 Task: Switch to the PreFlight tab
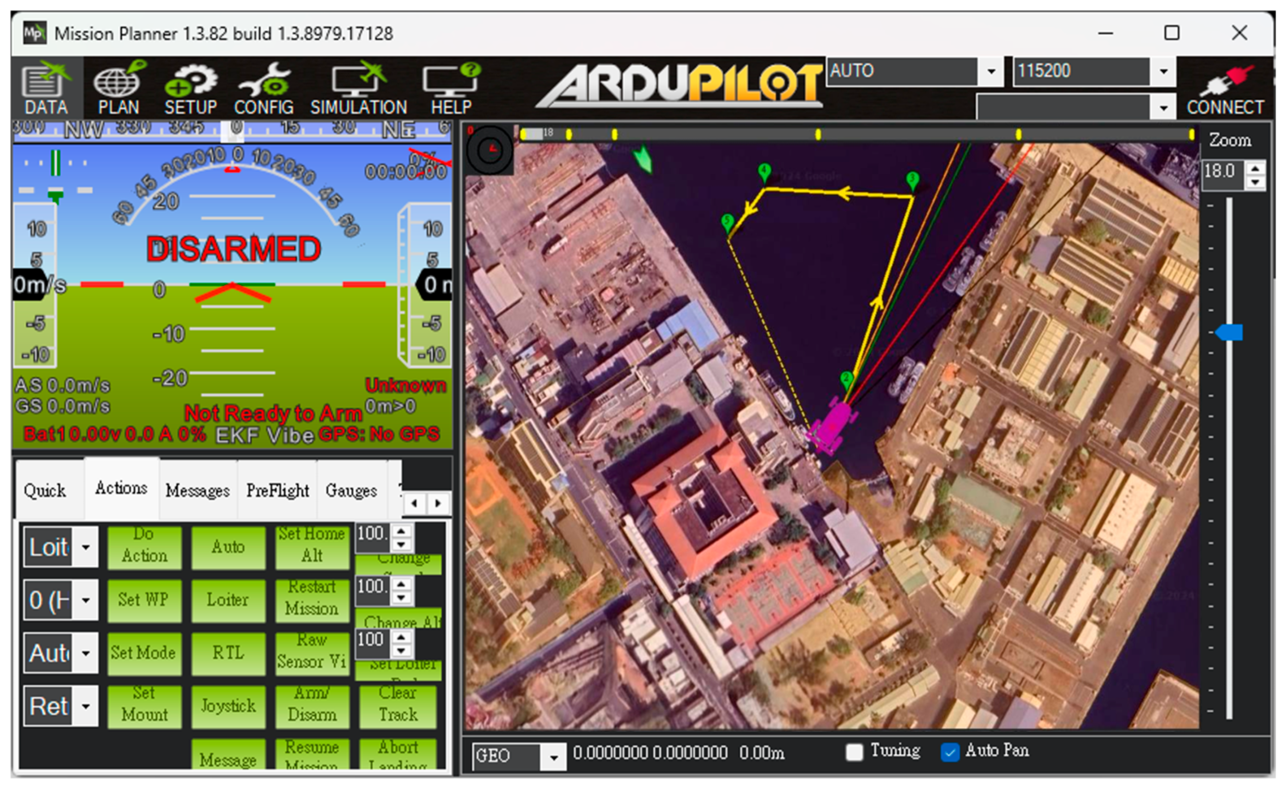[278, 490]
